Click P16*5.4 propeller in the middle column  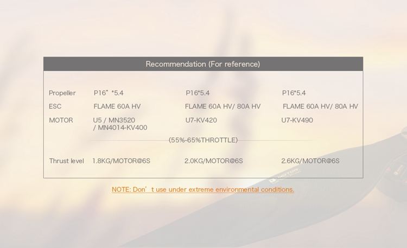(x=198, y=93)
